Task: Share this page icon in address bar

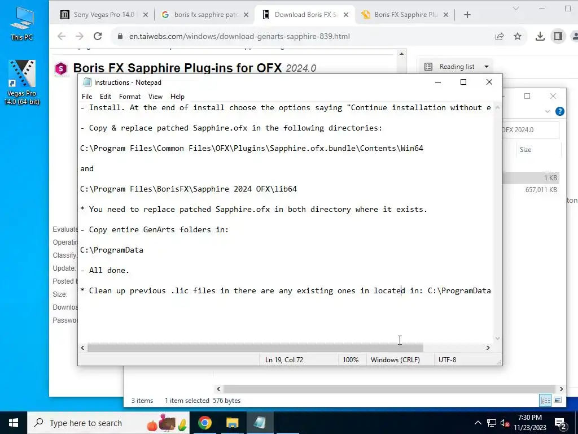Action: [500, 36]
